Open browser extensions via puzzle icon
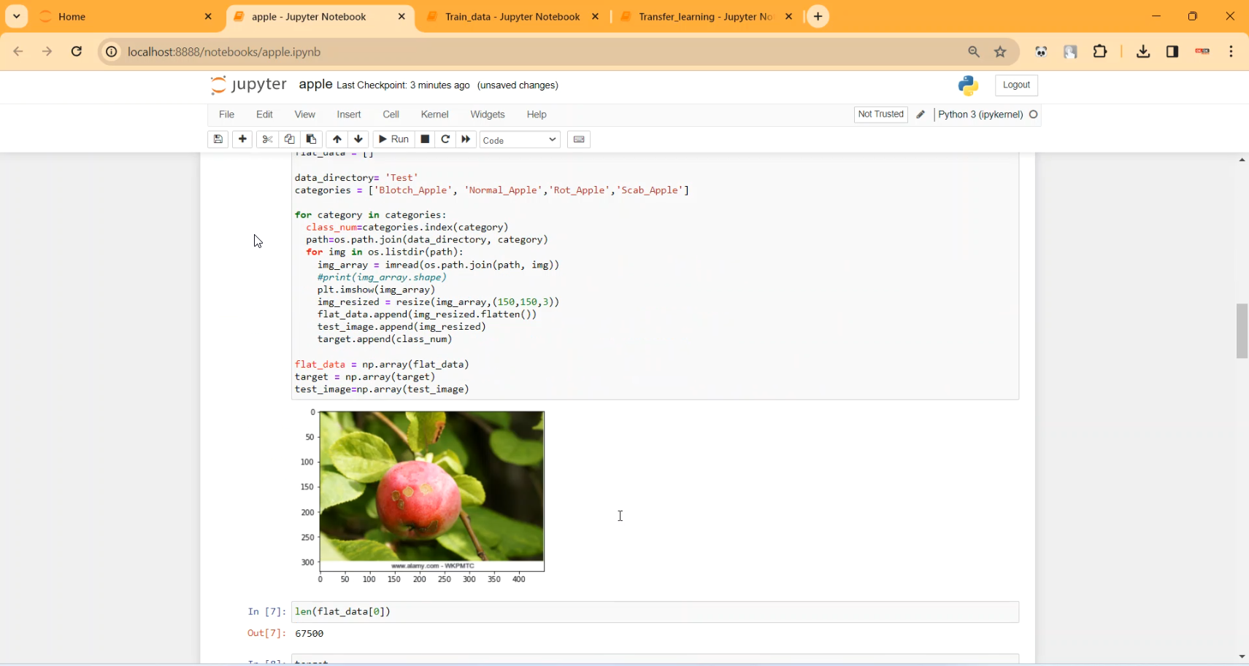Viewport: 1249px width, 666px height. [1100, 51]
